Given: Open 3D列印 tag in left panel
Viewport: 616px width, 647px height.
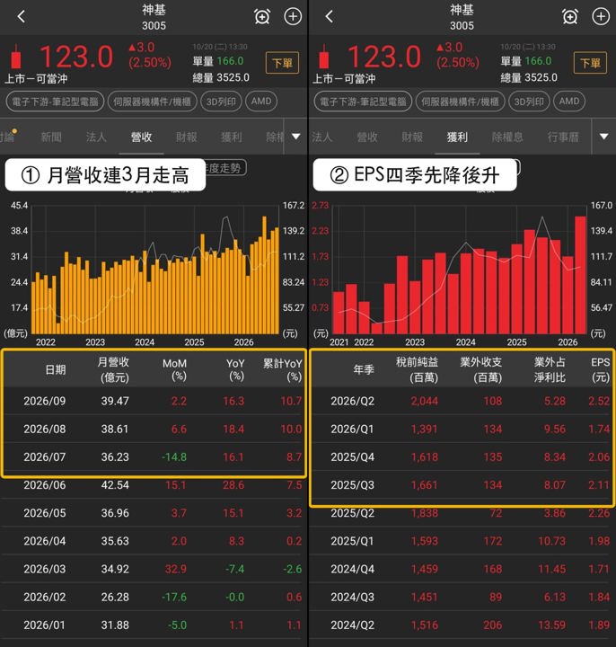Looking at the screenshot, I should coord(221,102).
